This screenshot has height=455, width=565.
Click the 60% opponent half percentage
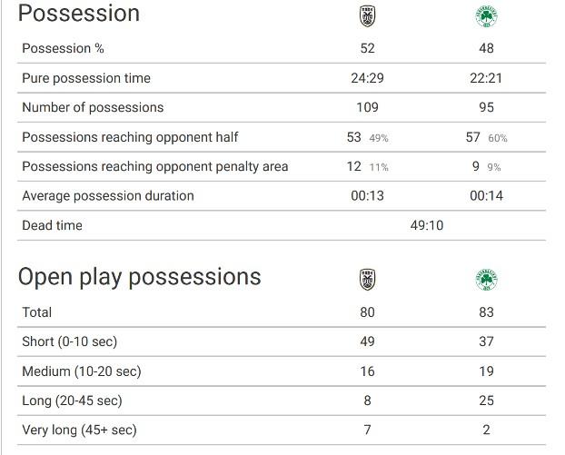click(498, 138)
